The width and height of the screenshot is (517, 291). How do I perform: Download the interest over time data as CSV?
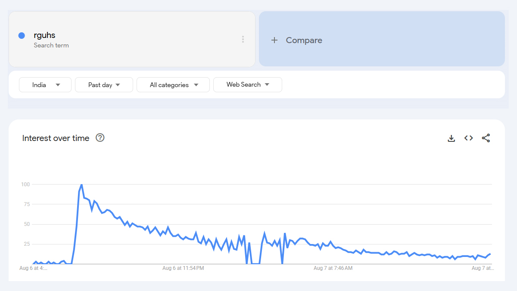pyautogui.click(x=451, y=138)
